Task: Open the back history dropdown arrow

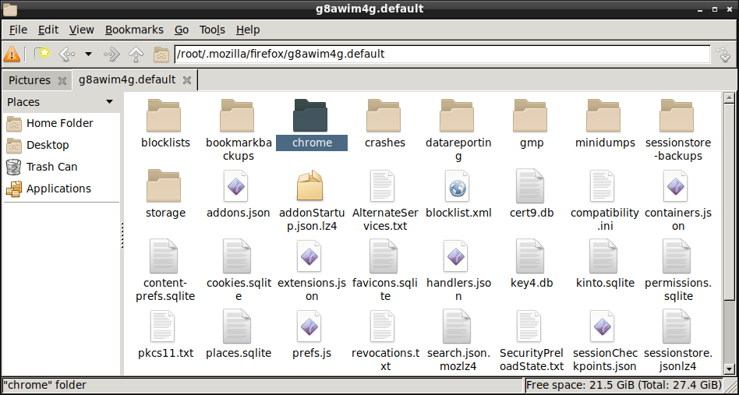Action: pos(88,54)
